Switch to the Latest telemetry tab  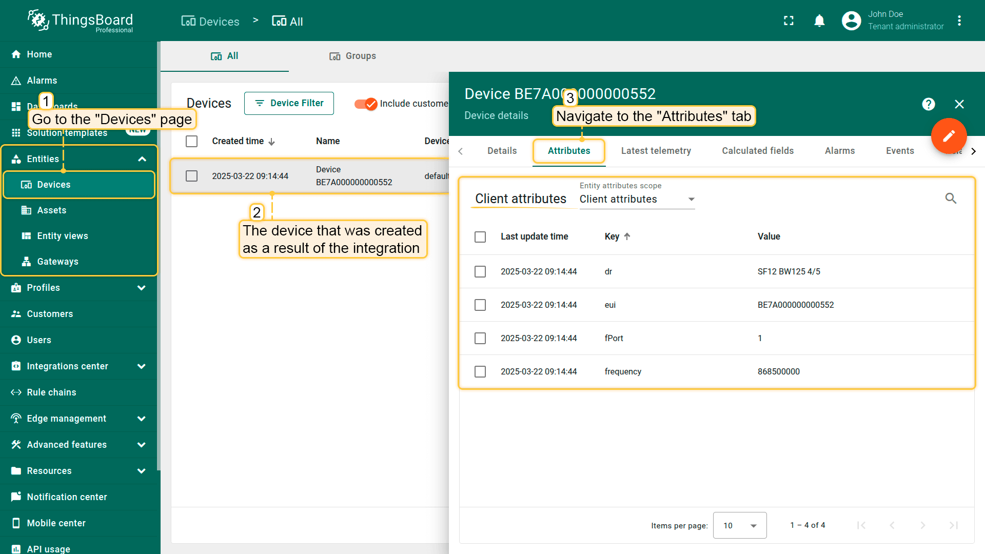pyautogui.click(x=656, y=151)
